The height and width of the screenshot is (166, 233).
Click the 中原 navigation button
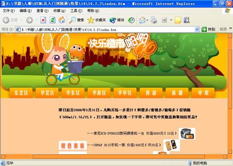(203, 93)
